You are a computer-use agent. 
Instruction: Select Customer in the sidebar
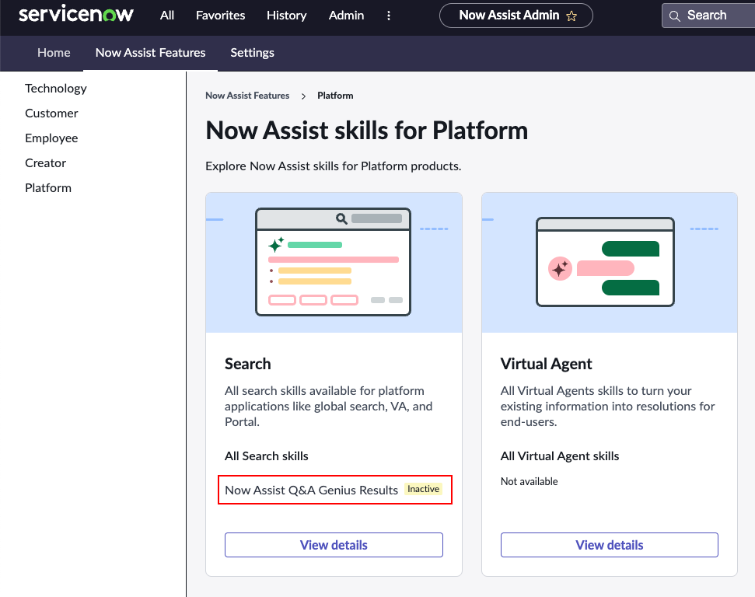coord(51,113)
